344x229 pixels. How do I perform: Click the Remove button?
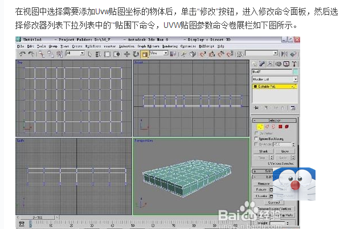coord(264,183)
